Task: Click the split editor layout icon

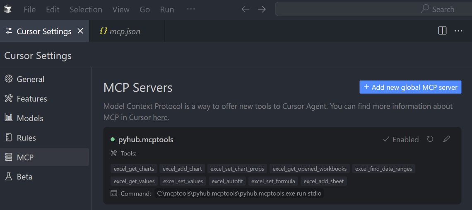Action: click(442, 31)
